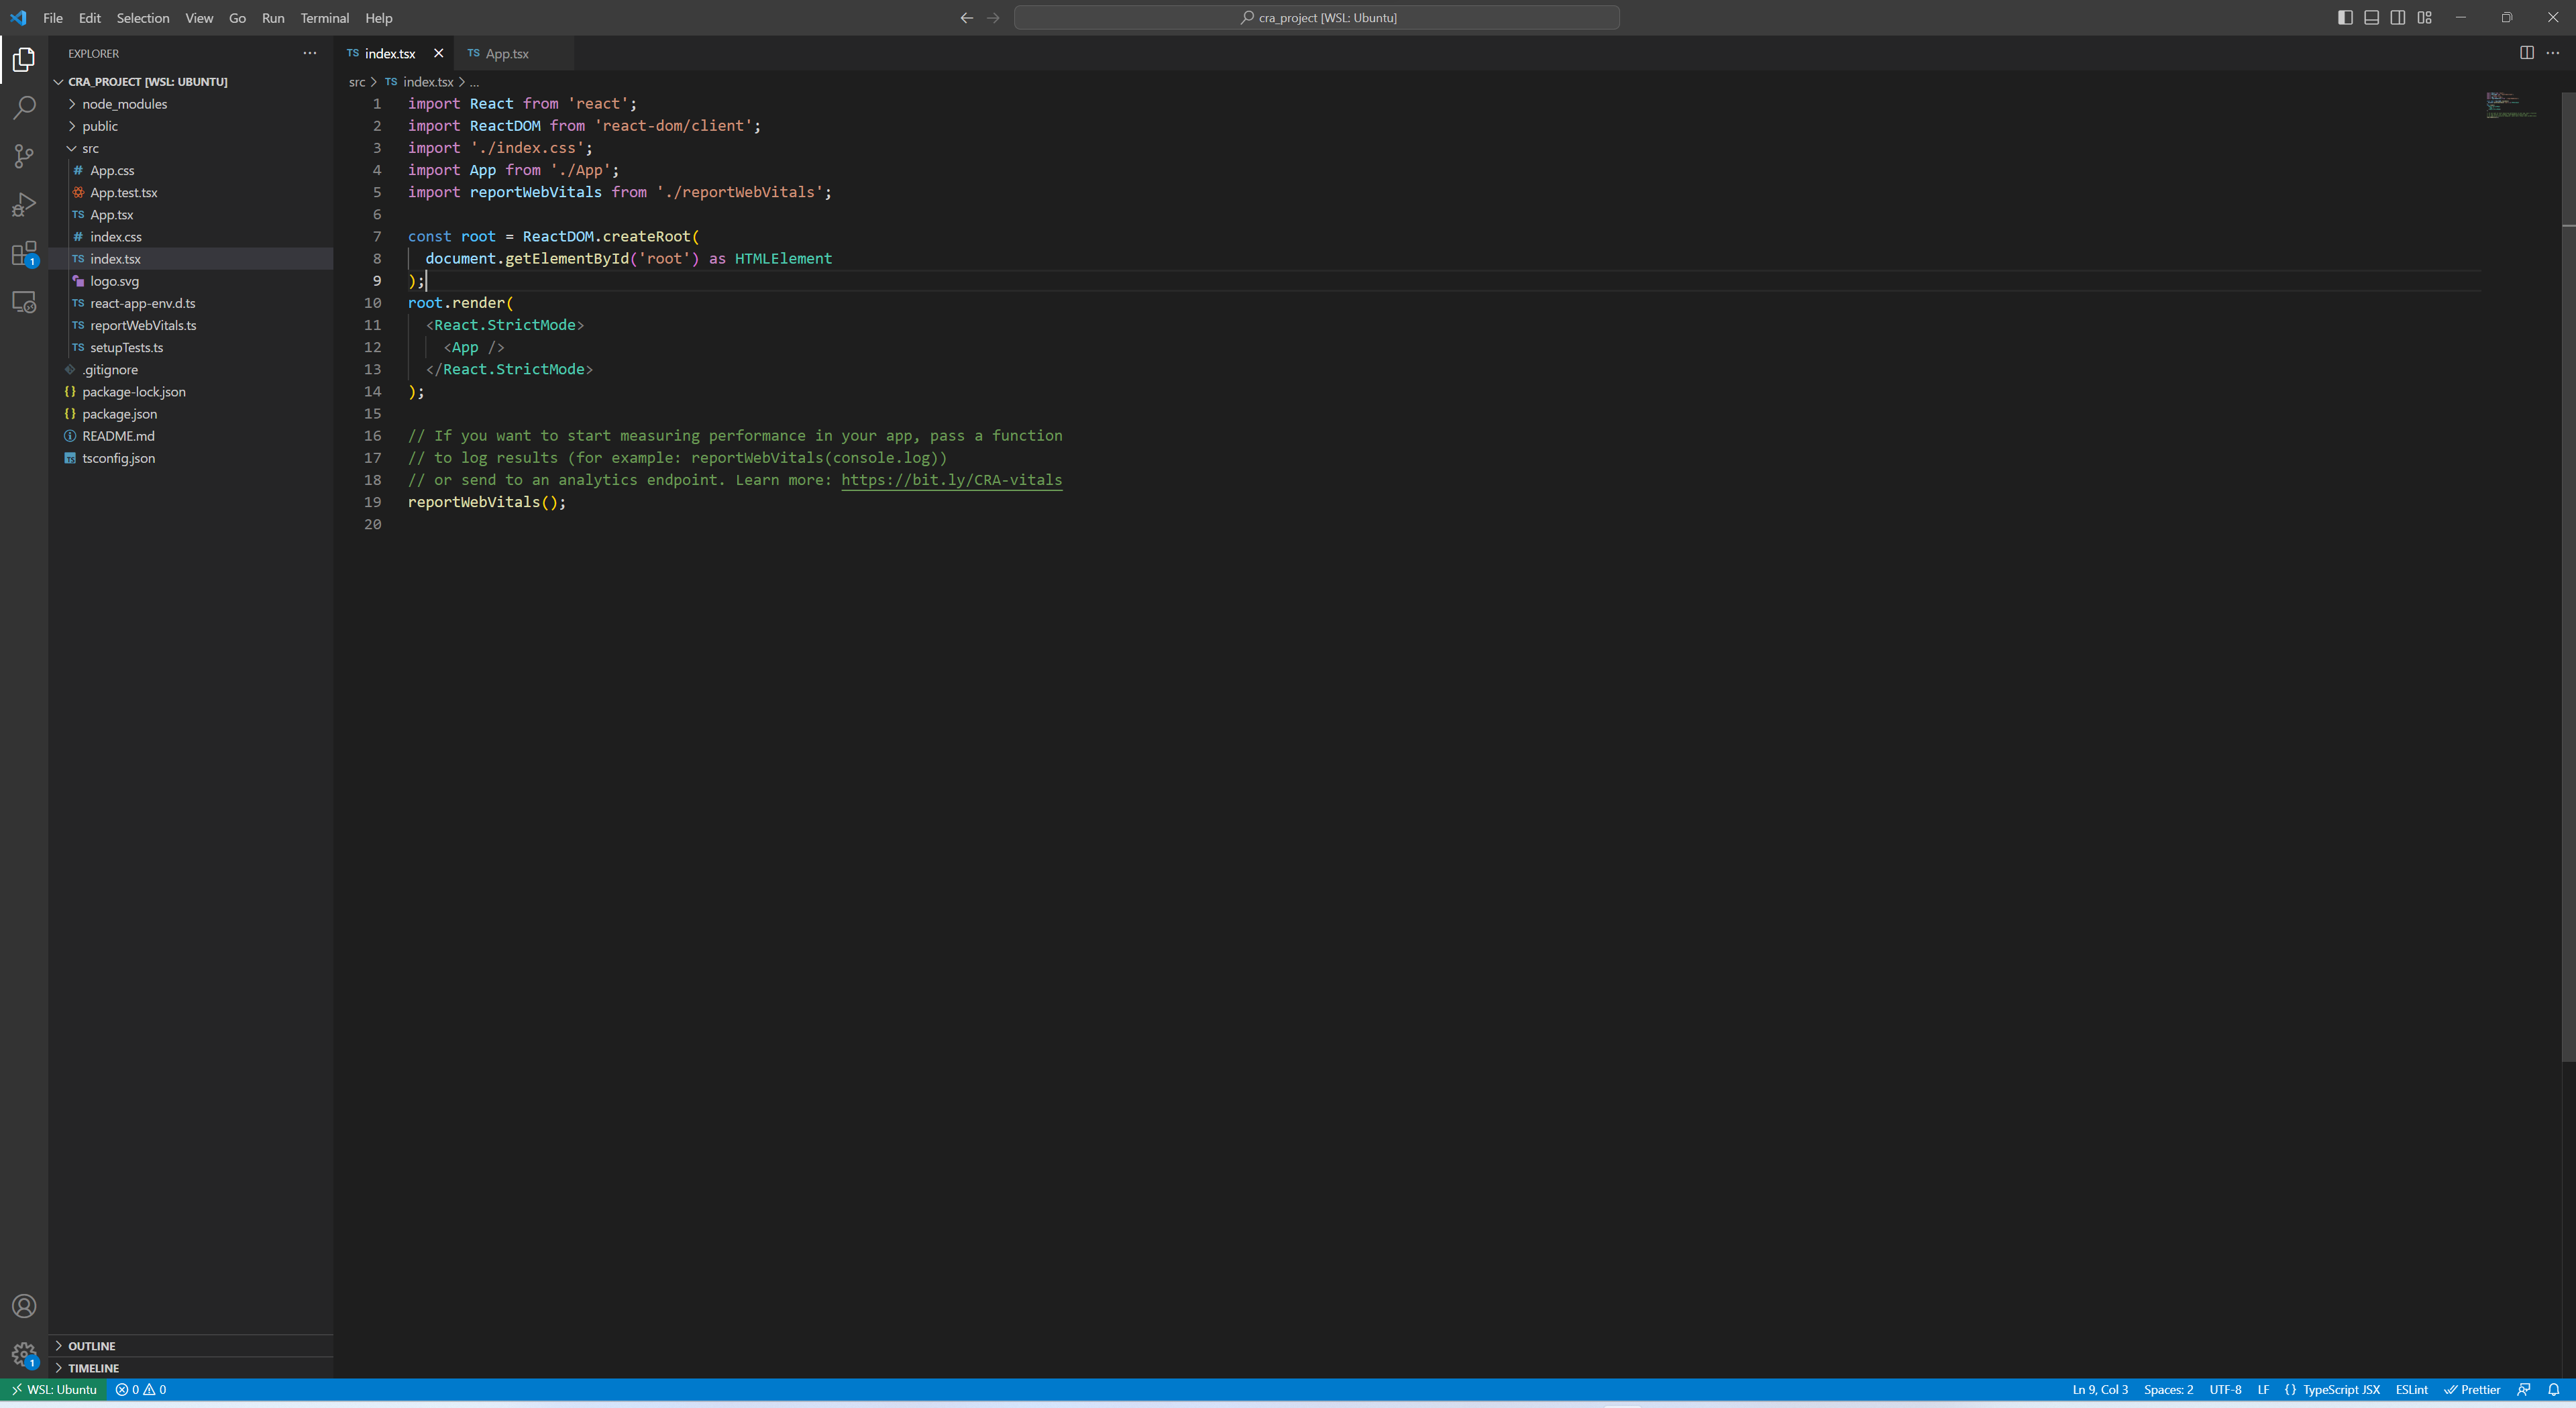Toggle the bottom panel visibility
This screenshot has height=1408, width=2576.
(x=2371, y=17)
